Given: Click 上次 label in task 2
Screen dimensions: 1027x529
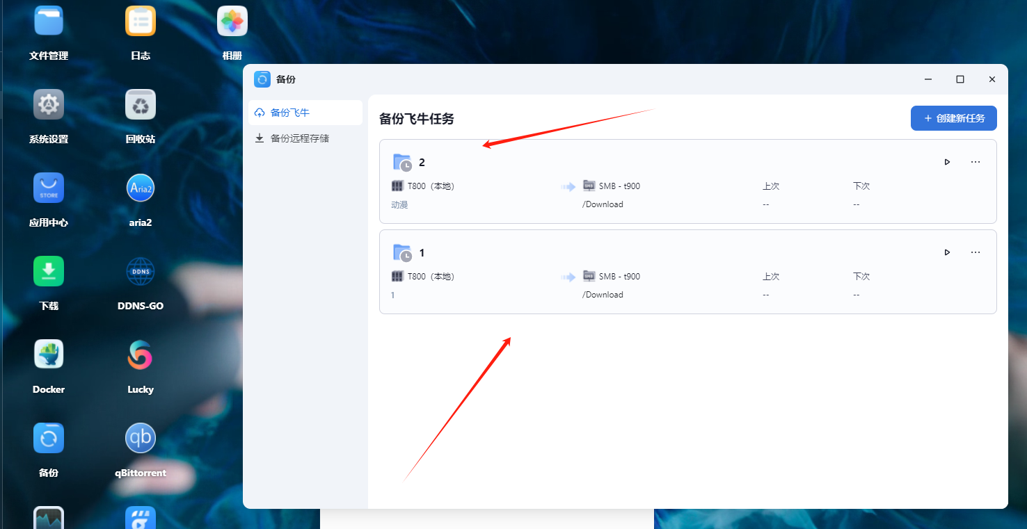Looking at the screenshot, I should (x=771, y=186).
